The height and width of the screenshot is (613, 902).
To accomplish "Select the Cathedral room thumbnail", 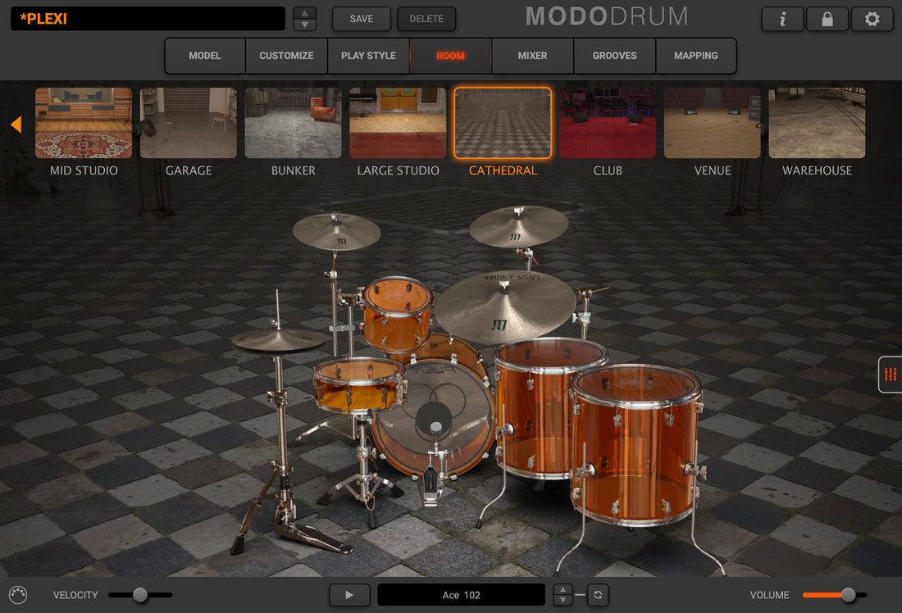I will 503,123.
